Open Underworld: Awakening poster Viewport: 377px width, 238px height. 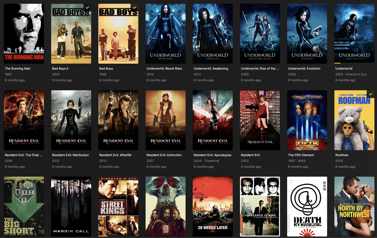click(x=213, y=34)
